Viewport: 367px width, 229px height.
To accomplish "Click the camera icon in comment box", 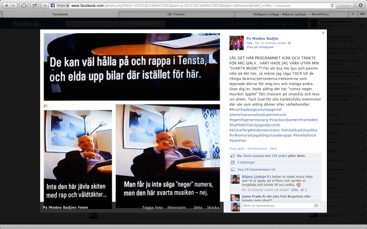I will tap(316, 205).
